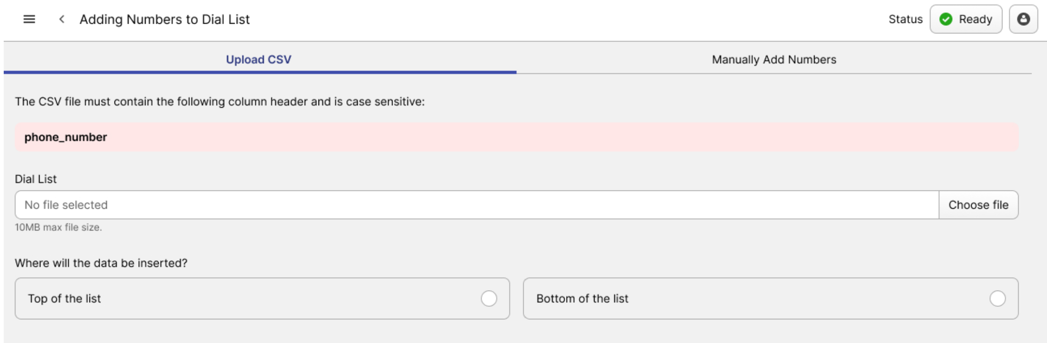Click the CSV case sensitive instruction text
This screenshot has width=1047, height=343.
[220, 101]
